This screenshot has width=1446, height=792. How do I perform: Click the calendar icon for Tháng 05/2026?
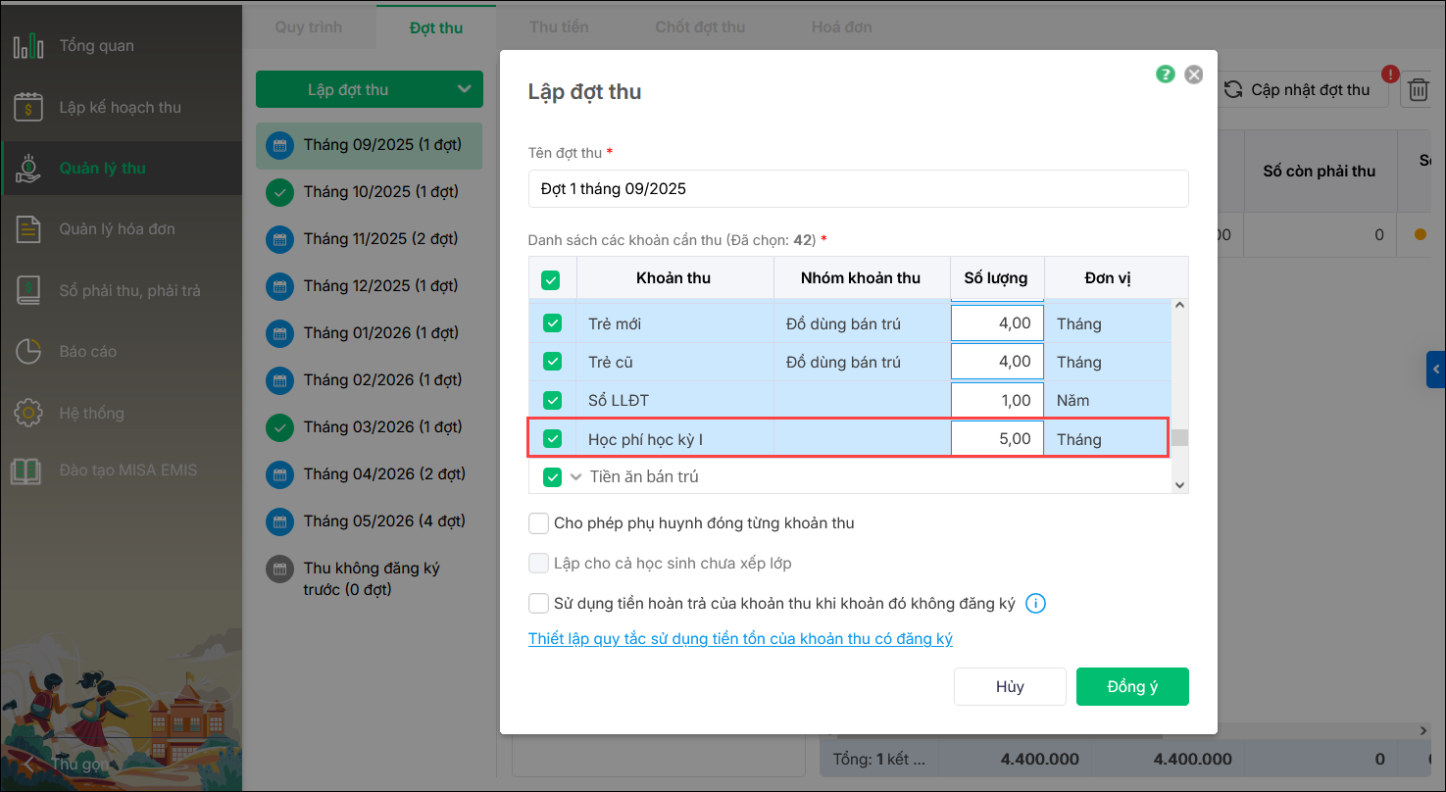pos(279,522)
